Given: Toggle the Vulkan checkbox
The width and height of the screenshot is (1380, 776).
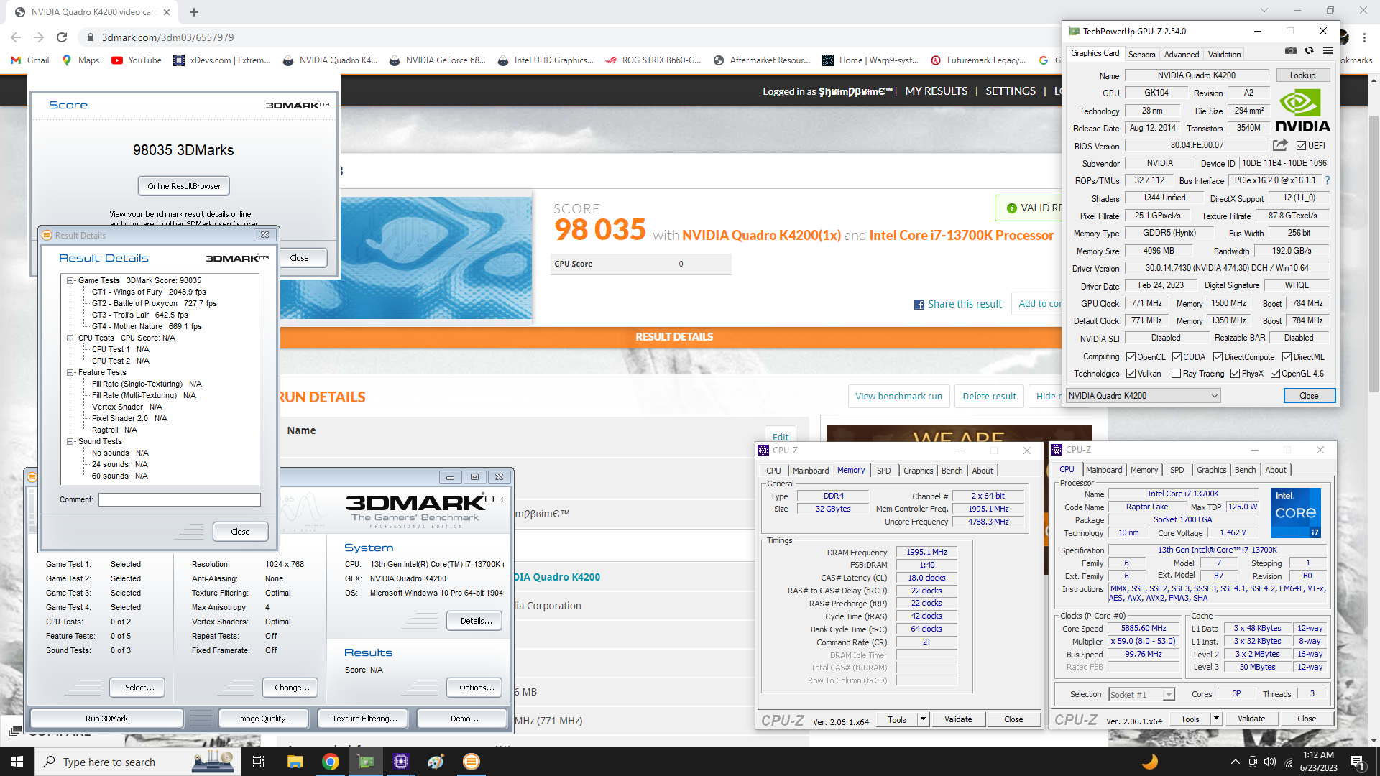Looking at the screenshot, I should tap(1131, 374).
